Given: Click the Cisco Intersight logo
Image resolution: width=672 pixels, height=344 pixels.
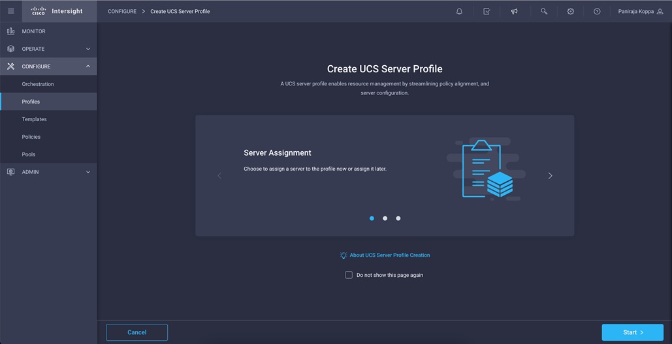Looking at the screenshot, I should tap(57, 11).
